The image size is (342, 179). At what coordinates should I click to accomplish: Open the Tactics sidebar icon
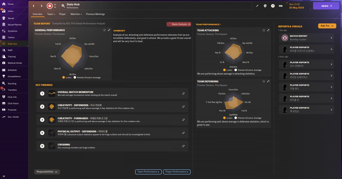pos(4,38)
